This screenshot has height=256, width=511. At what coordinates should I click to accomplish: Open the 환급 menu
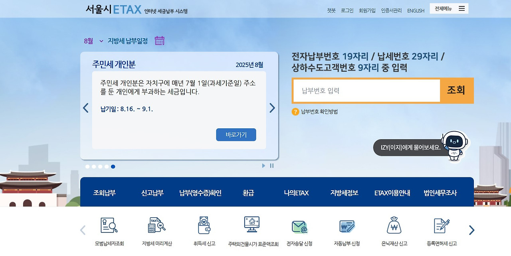click(248, 193)
